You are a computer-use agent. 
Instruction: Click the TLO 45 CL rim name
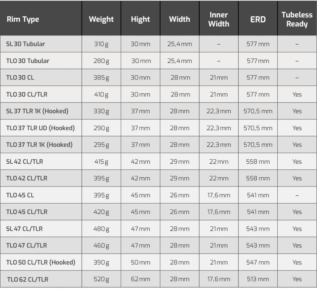coord(20,195)
